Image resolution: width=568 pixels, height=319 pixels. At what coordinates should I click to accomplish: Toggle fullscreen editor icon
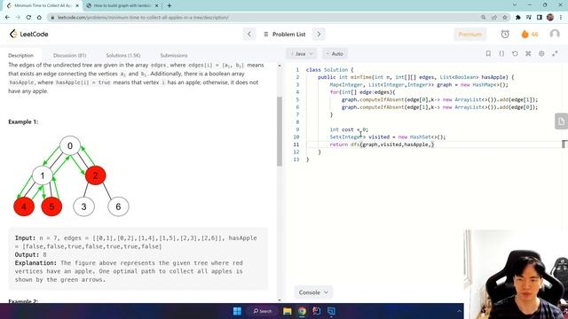555,53
